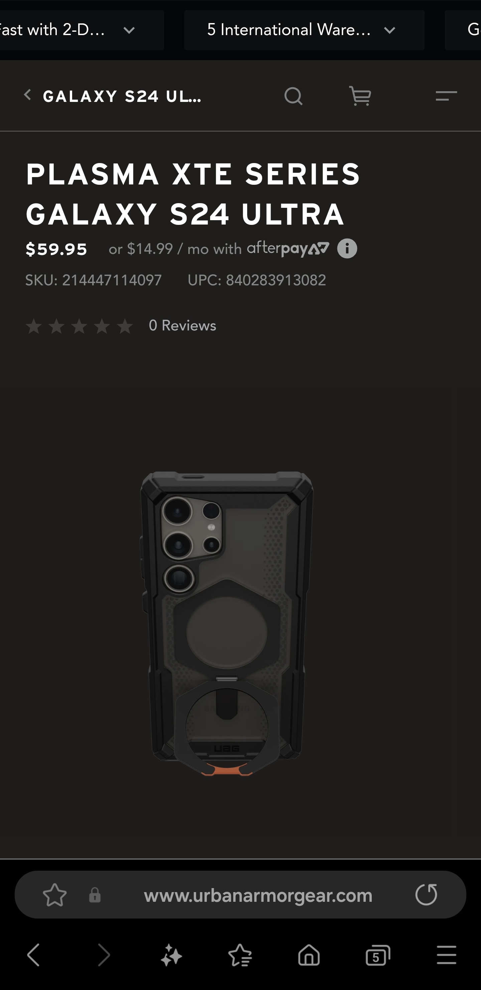The width and height of the screenshot is (481, 990).
Task: Open the browser tools menu icon
Action: tap(446, 955)
